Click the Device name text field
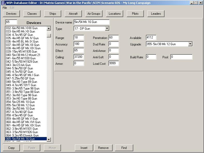 tap(91, 22)
